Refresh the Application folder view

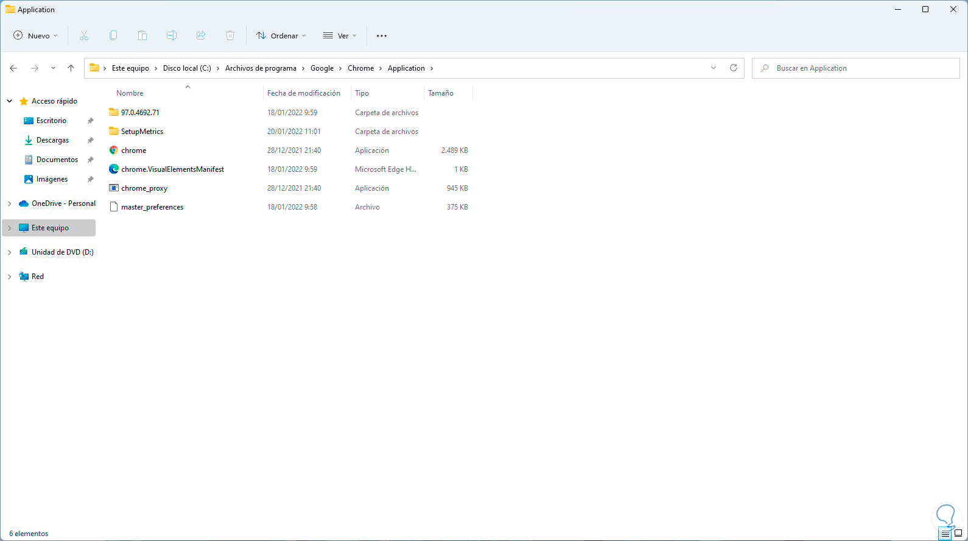coord(734,68)
